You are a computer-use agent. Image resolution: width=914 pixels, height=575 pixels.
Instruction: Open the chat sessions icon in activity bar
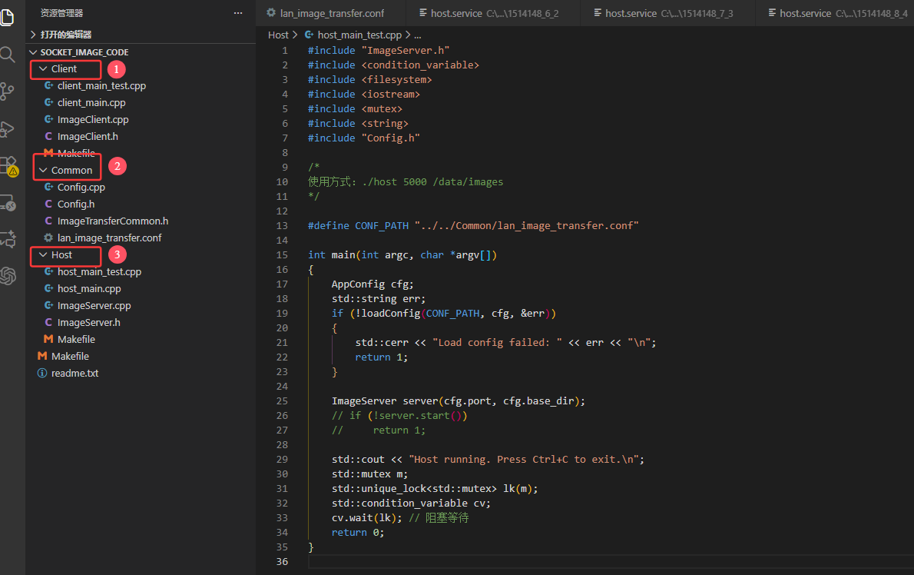click(8, 239)
